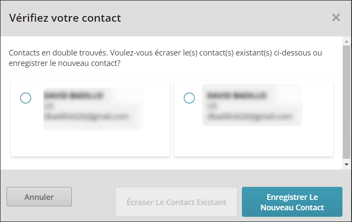352x222 pixels.
Task: Close the Vérifiez votre contact dialog
Action: (336, 17)
